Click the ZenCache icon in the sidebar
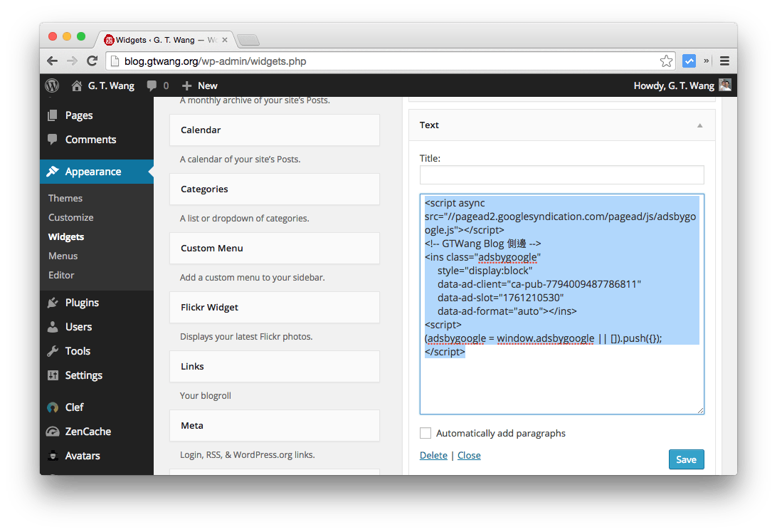777x532 pixels. click(53, 431)
